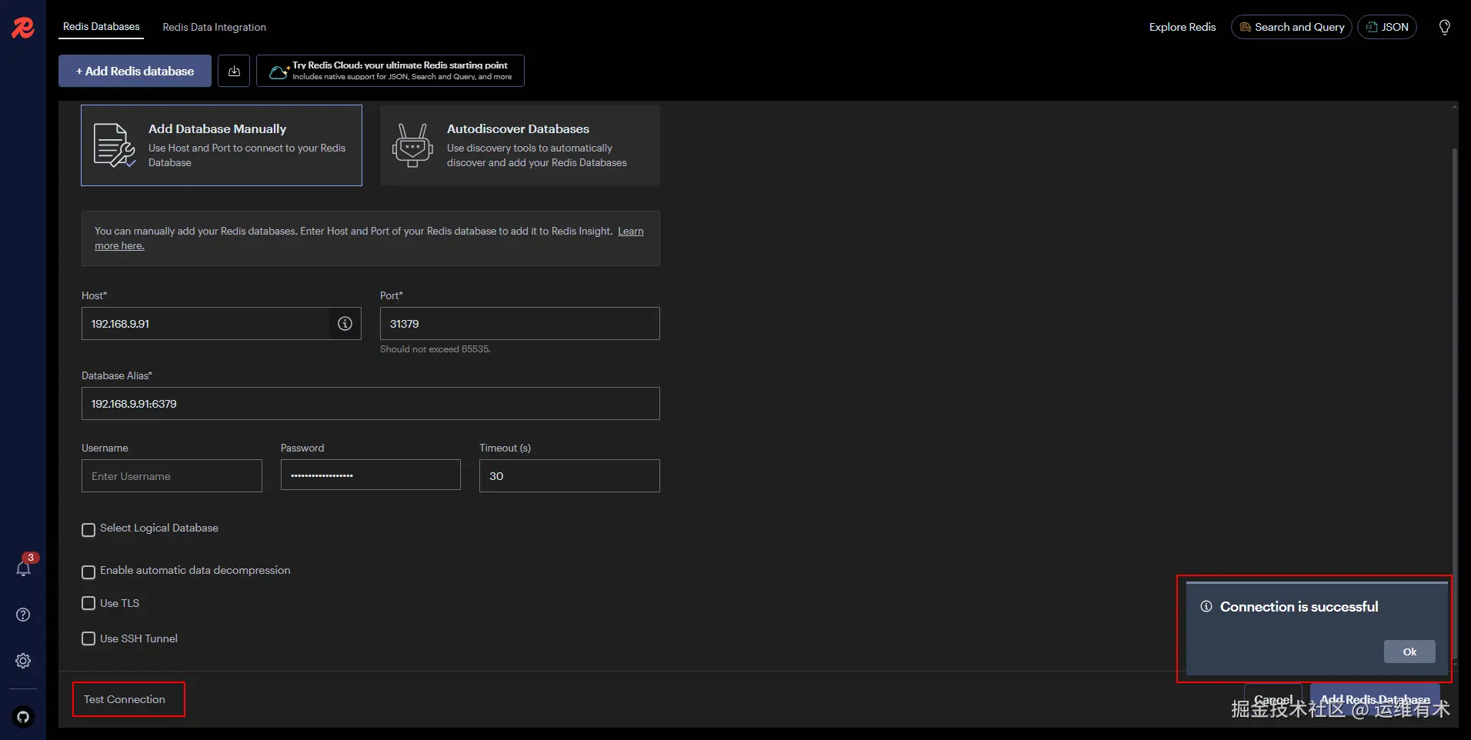1471x740 pixels.
Task: Toggle the Use TLS option
Action: point(88,603)
